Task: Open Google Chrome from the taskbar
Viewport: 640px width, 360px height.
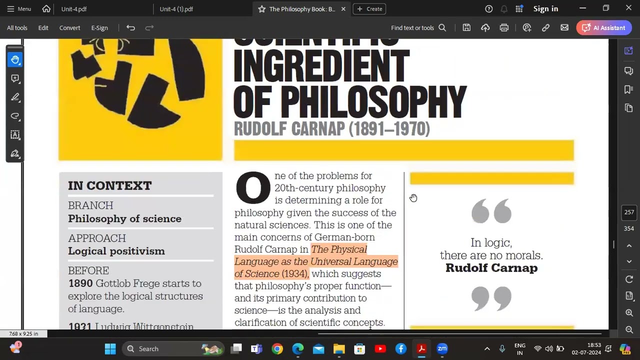Action: pyautogui.click(x=277, y=349)
